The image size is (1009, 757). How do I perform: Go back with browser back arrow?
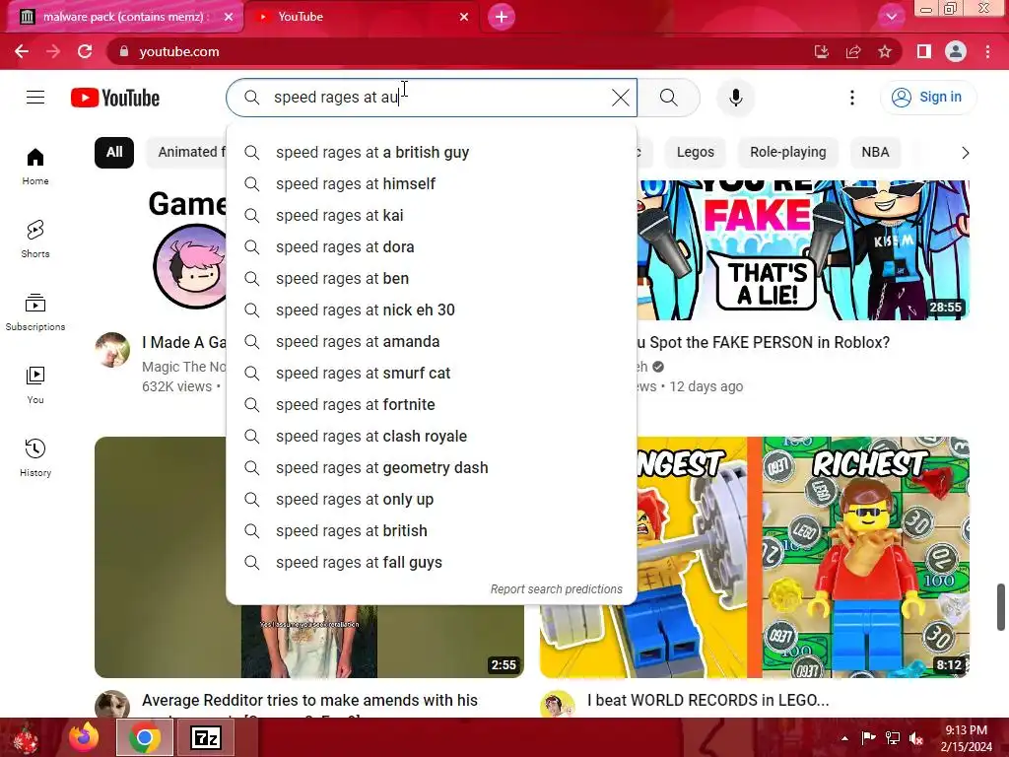click(22, 51)
